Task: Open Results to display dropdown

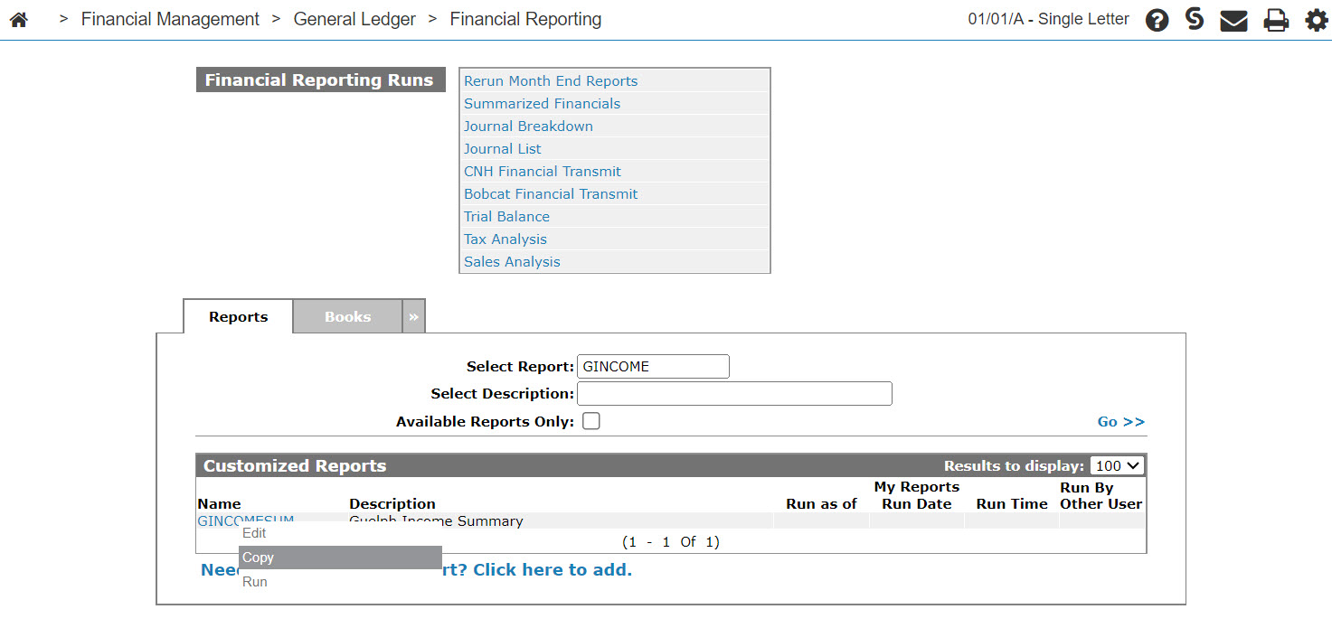Action: 1118,466
